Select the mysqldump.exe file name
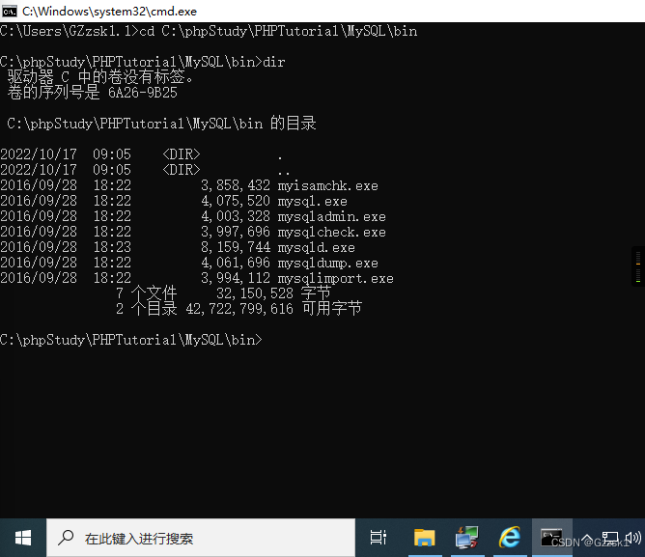The width and height of the screenshot is (645, 557). pos(328,264)
